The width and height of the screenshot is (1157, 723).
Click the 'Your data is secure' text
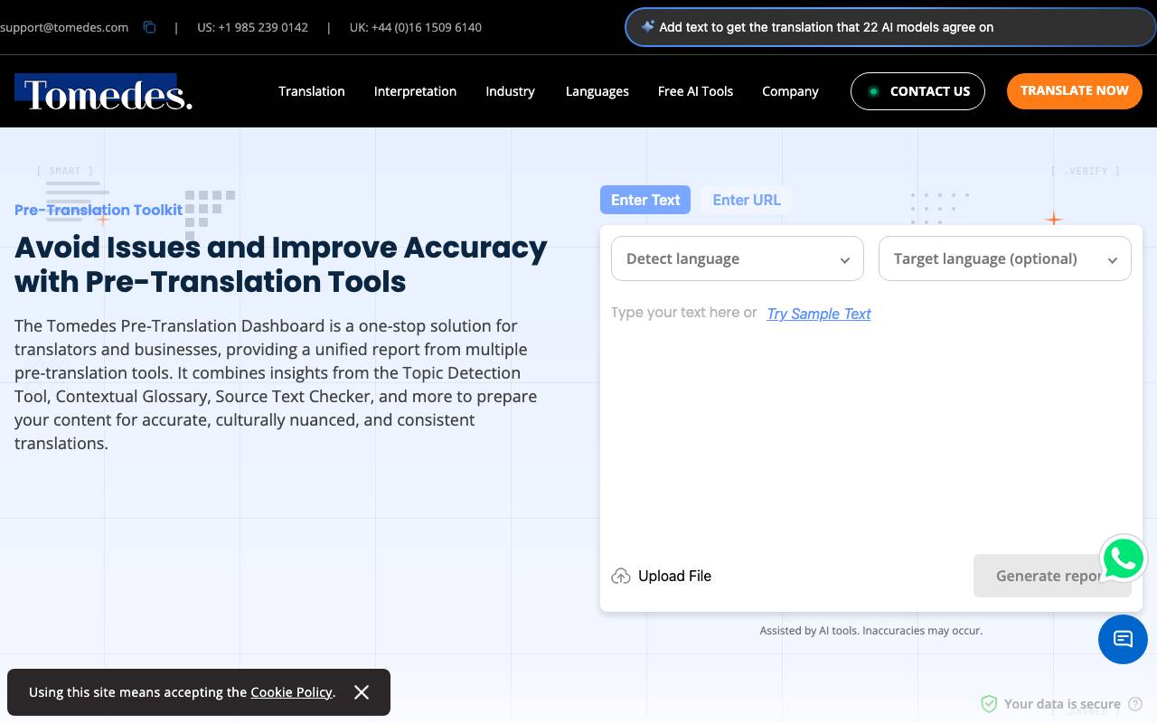pyautogui.click(x=1062, y=704)
